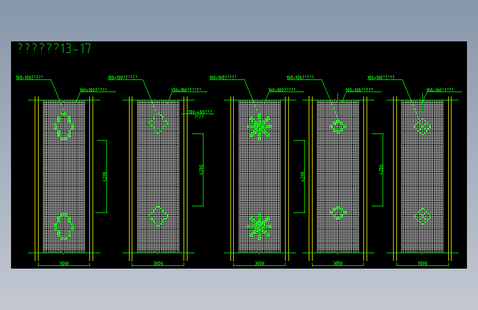Viewport: 478px width, 310px height.
Task: Click the 100x100 label leading to the upper diamond outline
Action: pyautogui.click(x=122, y=77)
